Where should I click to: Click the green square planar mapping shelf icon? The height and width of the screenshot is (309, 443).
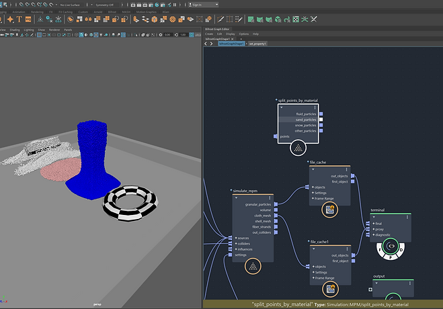[251, 19]
